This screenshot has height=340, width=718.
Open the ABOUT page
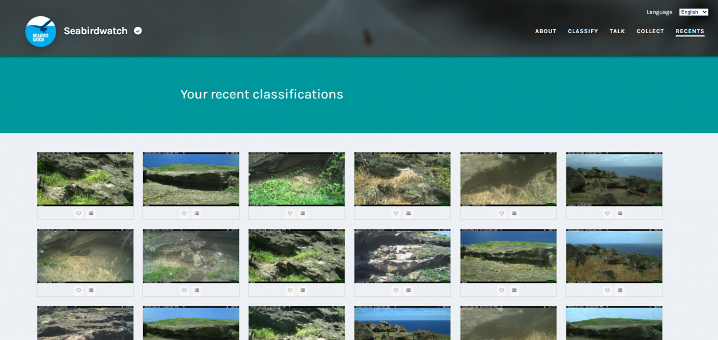click(546, 31)
